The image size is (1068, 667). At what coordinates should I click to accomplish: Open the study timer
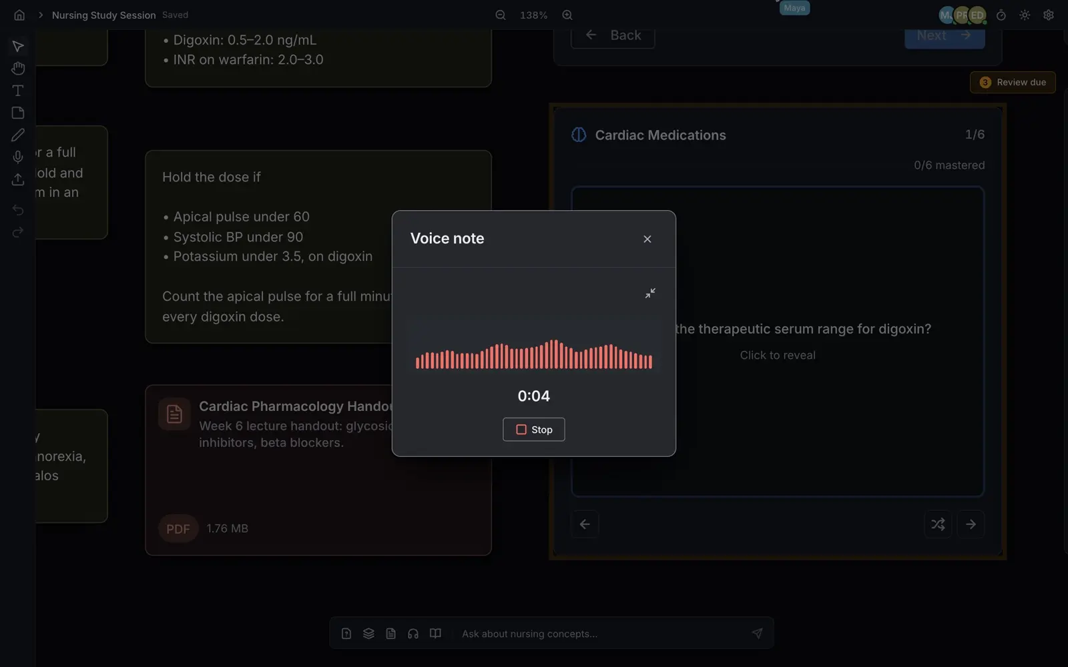click(1001, 15)
